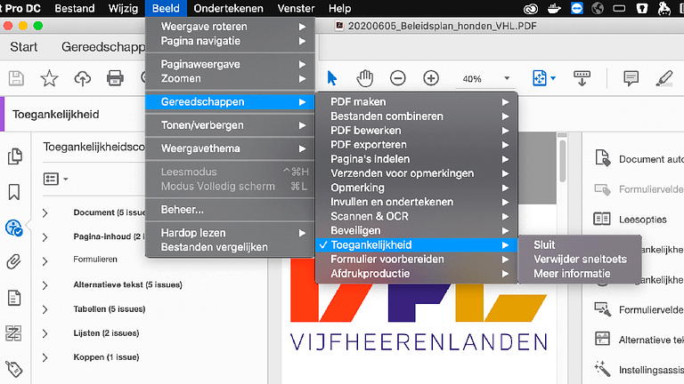Uncheck the Toegankelijkheid submenu item
The height and width of the screenshot is (384, 684).
pyautogui.click(x=416, y=244)
